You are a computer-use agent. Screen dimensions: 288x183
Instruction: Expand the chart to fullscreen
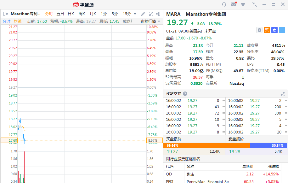coord(151,14)
